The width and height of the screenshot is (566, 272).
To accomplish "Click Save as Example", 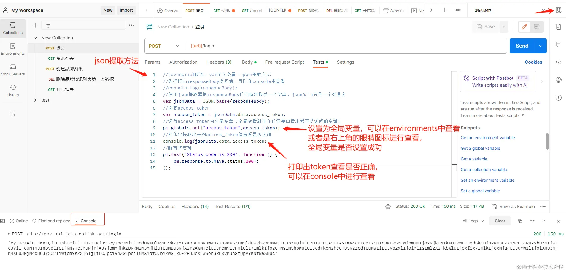I will [x=513, y=207].
